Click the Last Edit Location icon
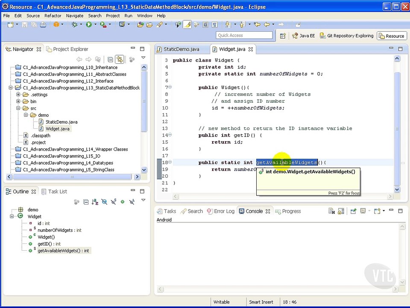The image size is (410, 308). (x=257, y=25)
